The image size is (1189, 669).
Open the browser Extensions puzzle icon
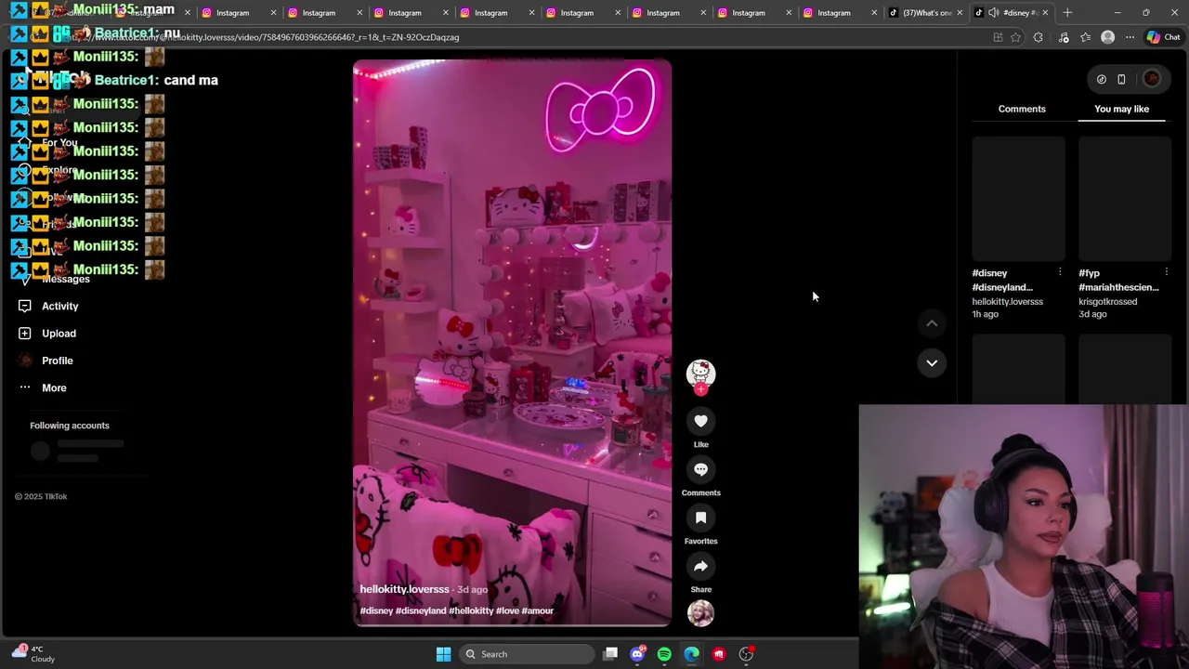click(1039, 37)
